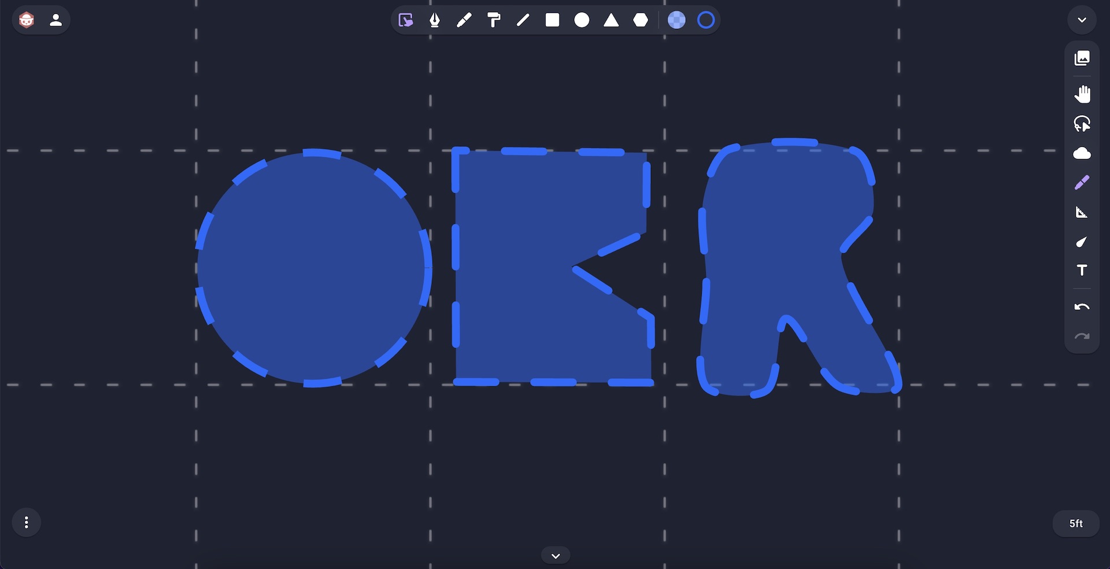The width and height of the screenshot is (1110, 569).
Task: Open the player profile settings
Action: [55, 20]
